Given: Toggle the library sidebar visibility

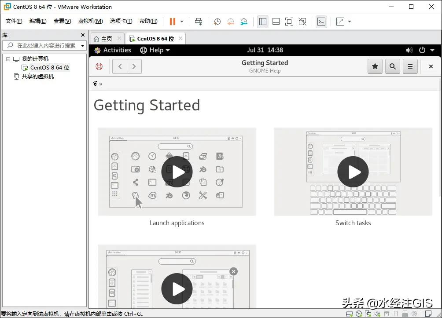Looking at the screenshot, I should (x=263, y=21).
